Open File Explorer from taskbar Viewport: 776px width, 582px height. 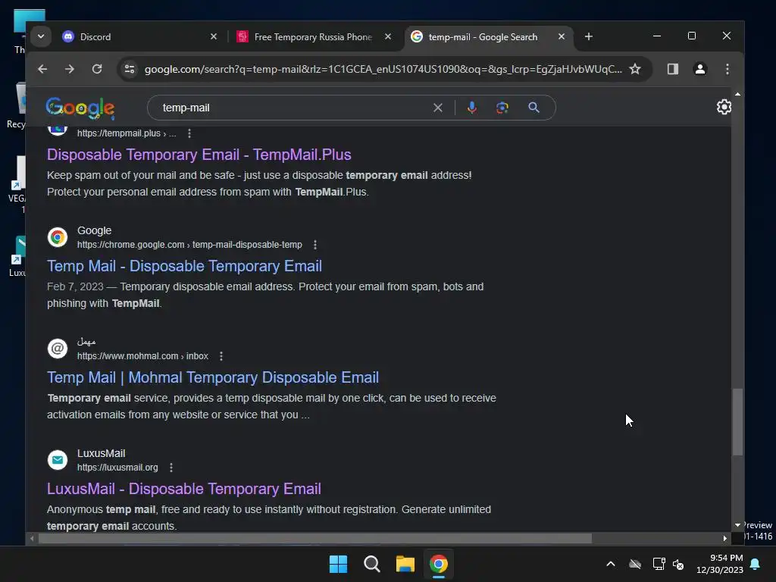coord(405,564)
